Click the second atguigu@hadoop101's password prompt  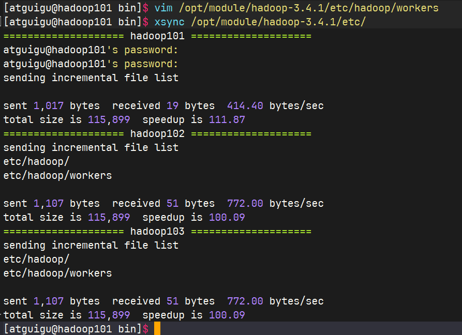(x=91, y=64)
